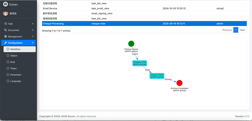The width and height of the screenshot is (252, 121).
Task: Select the Email Service row
Action: click(x=144, y=8)
